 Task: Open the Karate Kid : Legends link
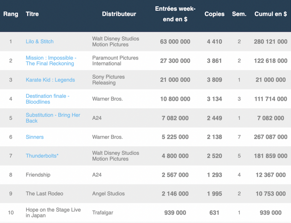(x=50, y=80)
